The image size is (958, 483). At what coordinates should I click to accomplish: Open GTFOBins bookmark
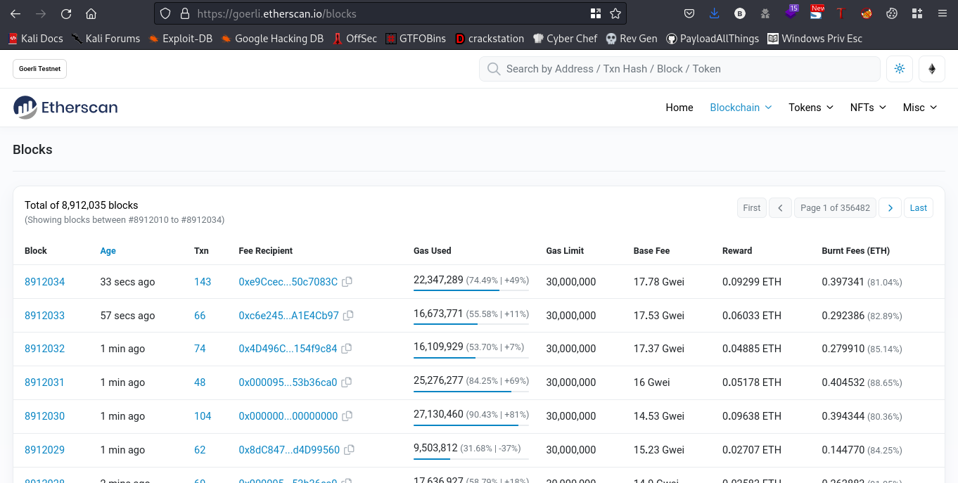click(416, 39)
